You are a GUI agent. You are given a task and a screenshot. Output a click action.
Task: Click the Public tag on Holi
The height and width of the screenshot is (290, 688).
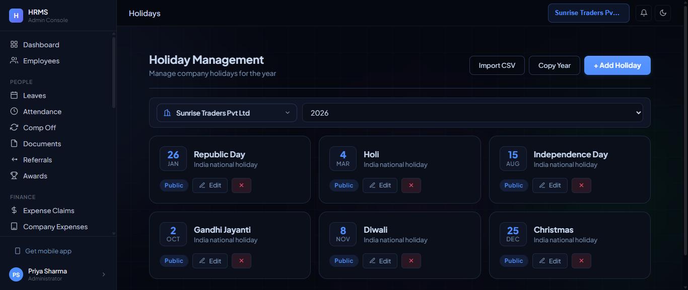click(343, 185)
